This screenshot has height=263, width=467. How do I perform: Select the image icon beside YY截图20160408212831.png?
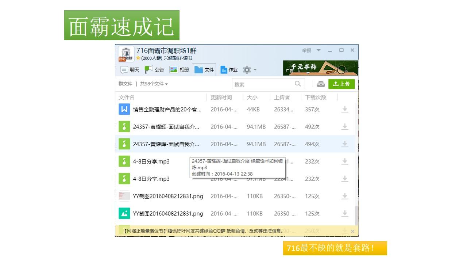(124, 213)
